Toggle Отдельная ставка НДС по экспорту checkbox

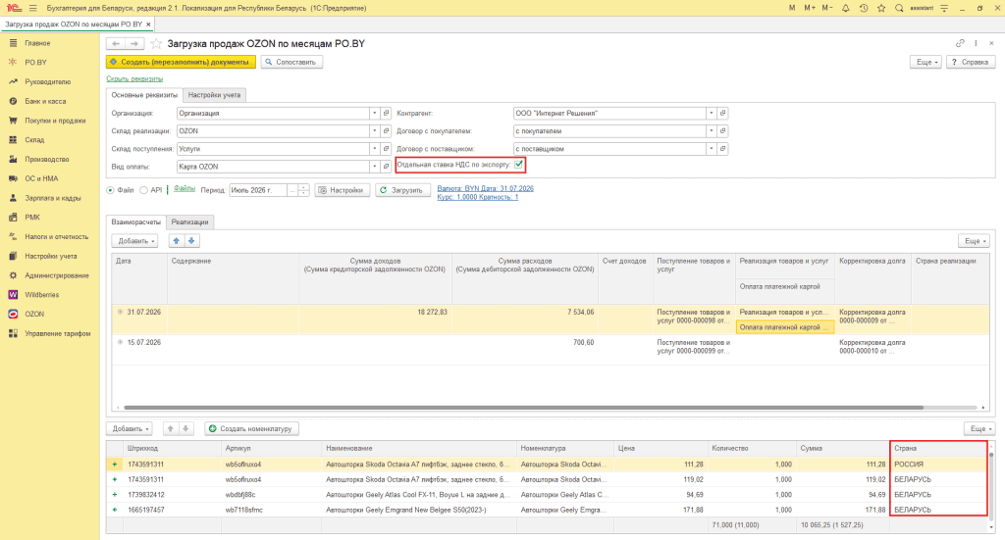click(x=518, y=165)
